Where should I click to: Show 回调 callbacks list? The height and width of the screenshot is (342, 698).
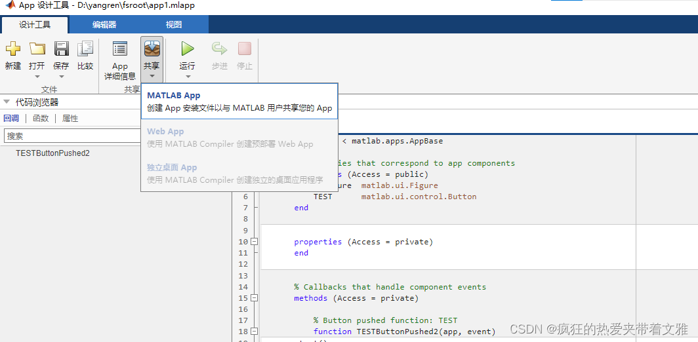(x=11, y=119)
